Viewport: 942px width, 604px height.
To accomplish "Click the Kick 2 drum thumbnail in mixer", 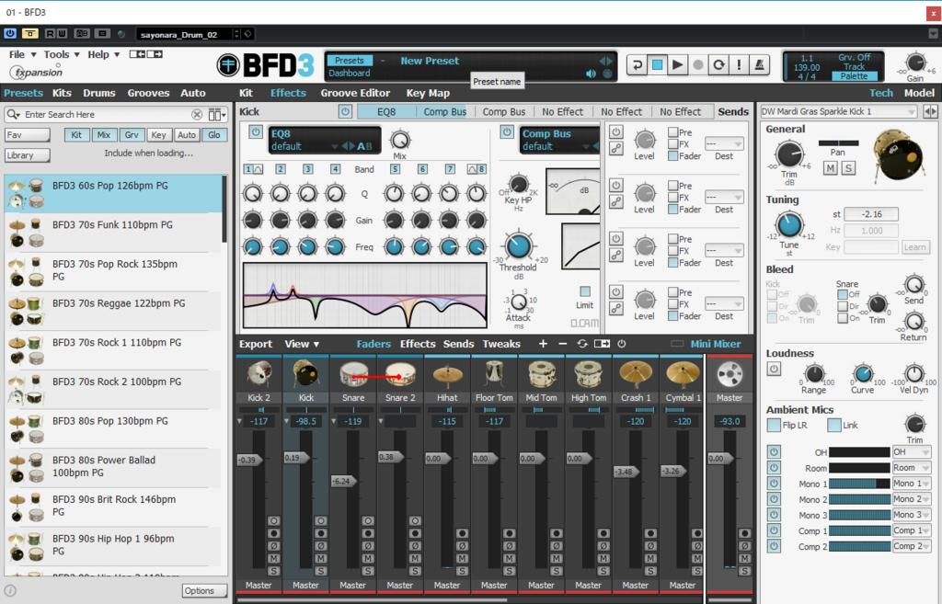I will pos(258,374).
